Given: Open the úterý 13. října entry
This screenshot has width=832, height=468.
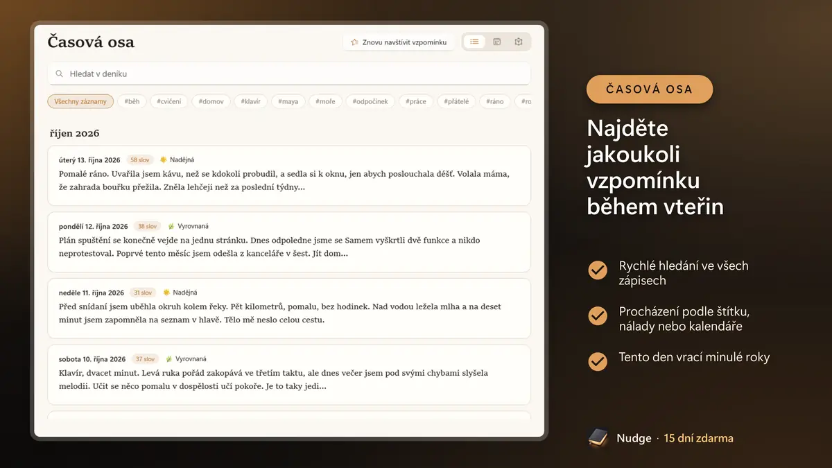Looking at the screenshot, I should (x=289, y=175).
